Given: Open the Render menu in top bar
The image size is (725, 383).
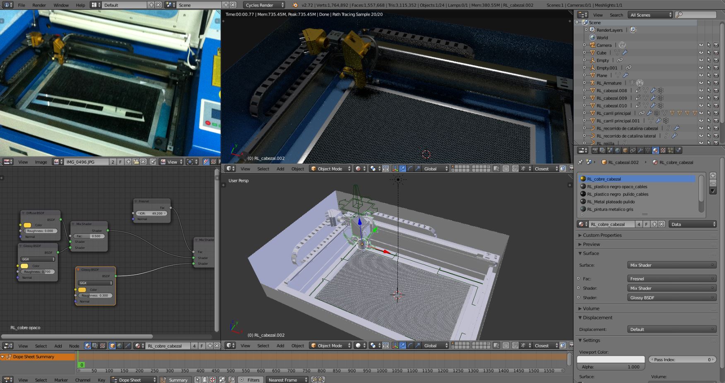Looking at the screenshot, I should pyautogui.click(x=39, y=5).
